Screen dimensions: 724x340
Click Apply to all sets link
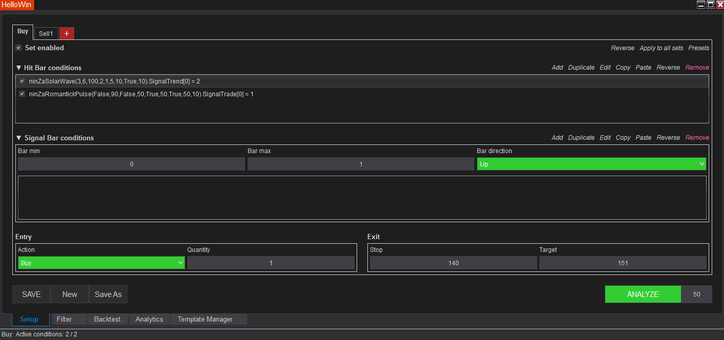(x=661, y=48)
